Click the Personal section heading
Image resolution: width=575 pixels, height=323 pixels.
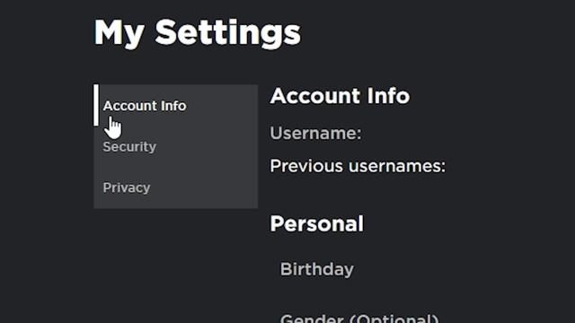point(317,223)
